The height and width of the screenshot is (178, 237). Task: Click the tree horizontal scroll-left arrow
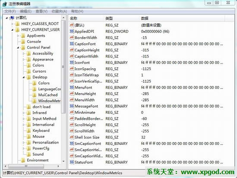click(x=6, y=166)
